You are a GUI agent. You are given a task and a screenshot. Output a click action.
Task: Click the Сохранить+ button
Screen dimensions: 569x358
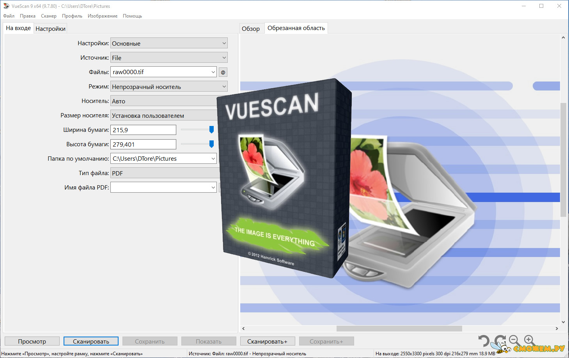point(326,341)
